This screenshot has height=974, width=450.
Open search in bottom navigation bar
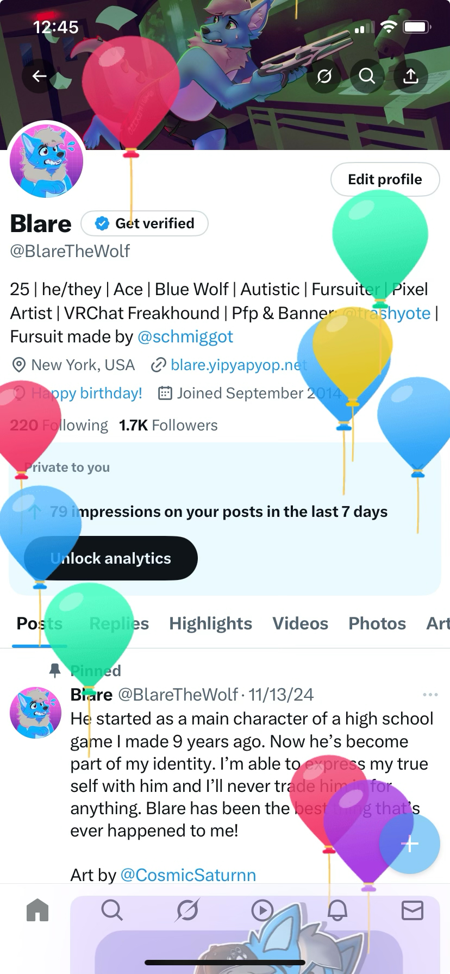[x=112, y=910]
